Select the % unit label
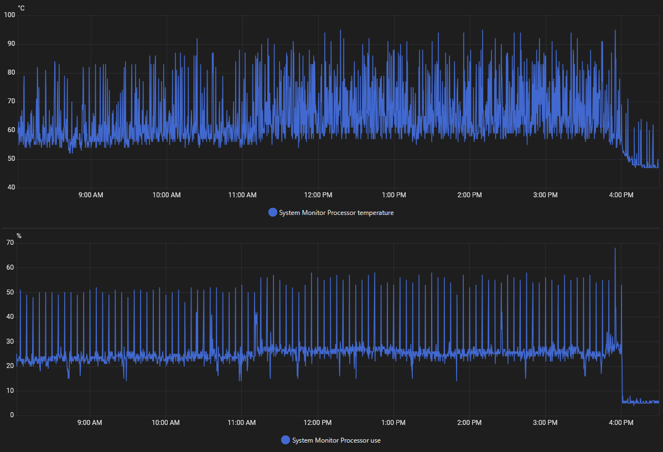Image resolution: width=663 pixels, height=452 pixels. tap(19, 235)
